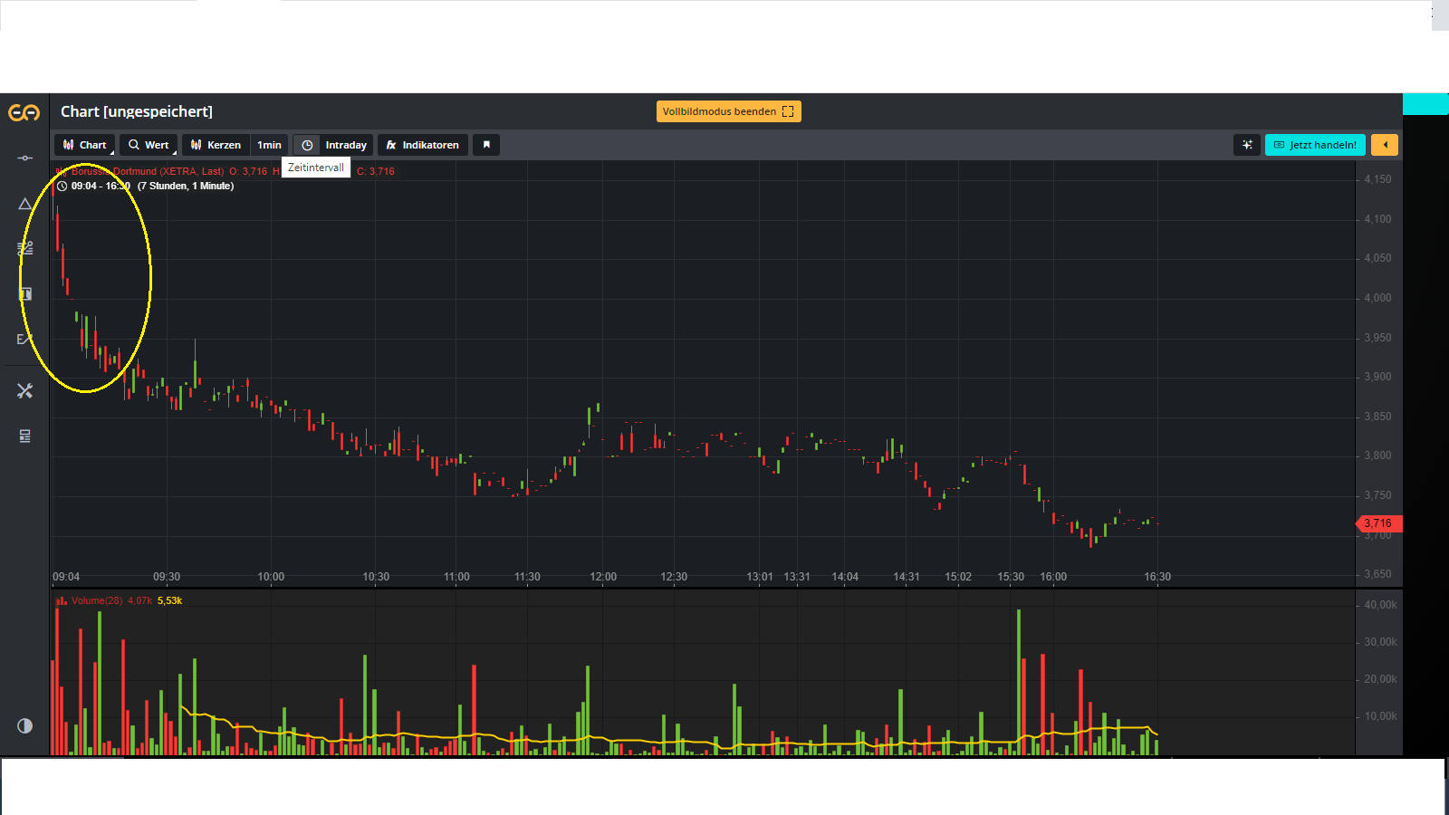The height and width of the screenshot is (815, 1449).
Task: Click the 4,000 price axis label
Action: click(1377, 298)
